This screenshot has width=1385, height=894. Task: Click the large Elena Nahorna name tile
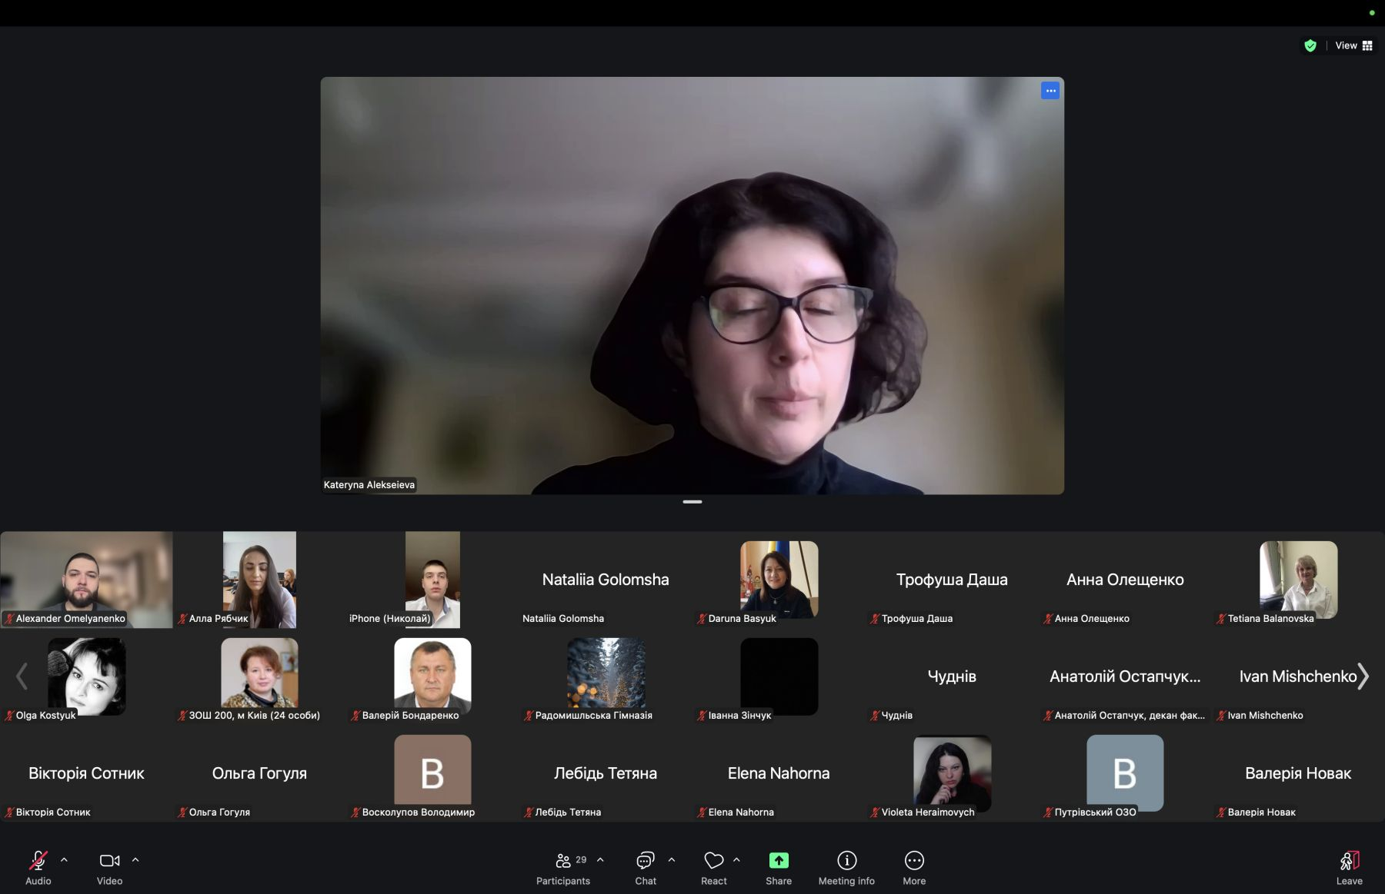click(779, 773)
